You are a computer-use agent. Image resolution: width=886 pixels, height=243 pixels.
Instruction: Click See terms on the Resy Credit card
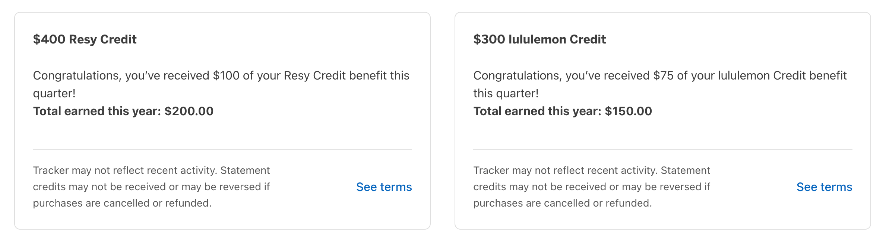384,187
